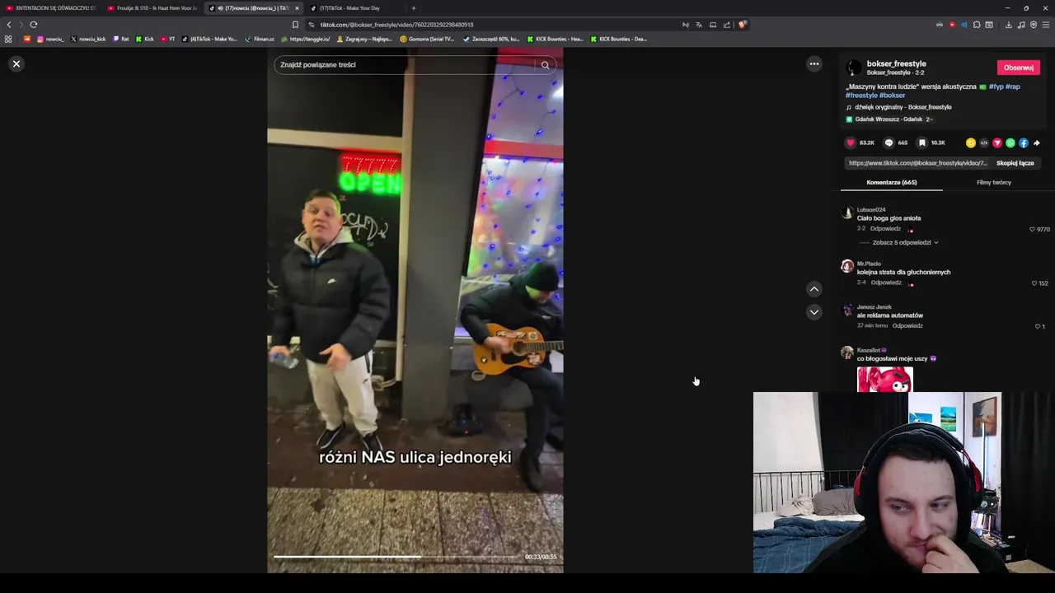The image size is (1055, 593).
Task: Open the browser downloads icon
Action: pos(1008,25)
